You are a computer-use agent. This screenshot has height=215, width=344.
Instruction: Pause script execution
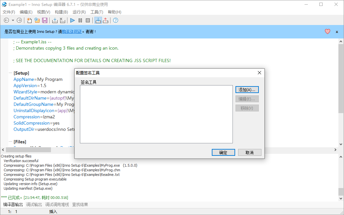click(80, 20)
